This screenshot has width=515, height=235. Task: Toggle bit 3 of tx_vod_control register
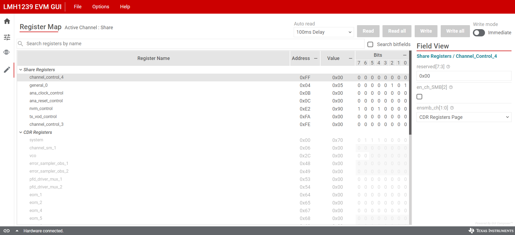coord(385,117)
